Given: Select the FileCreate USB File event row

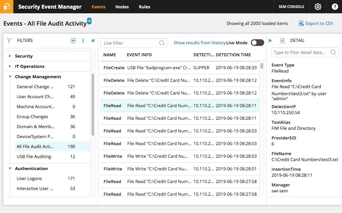Looking at the screenshot, I should (167, 68).
